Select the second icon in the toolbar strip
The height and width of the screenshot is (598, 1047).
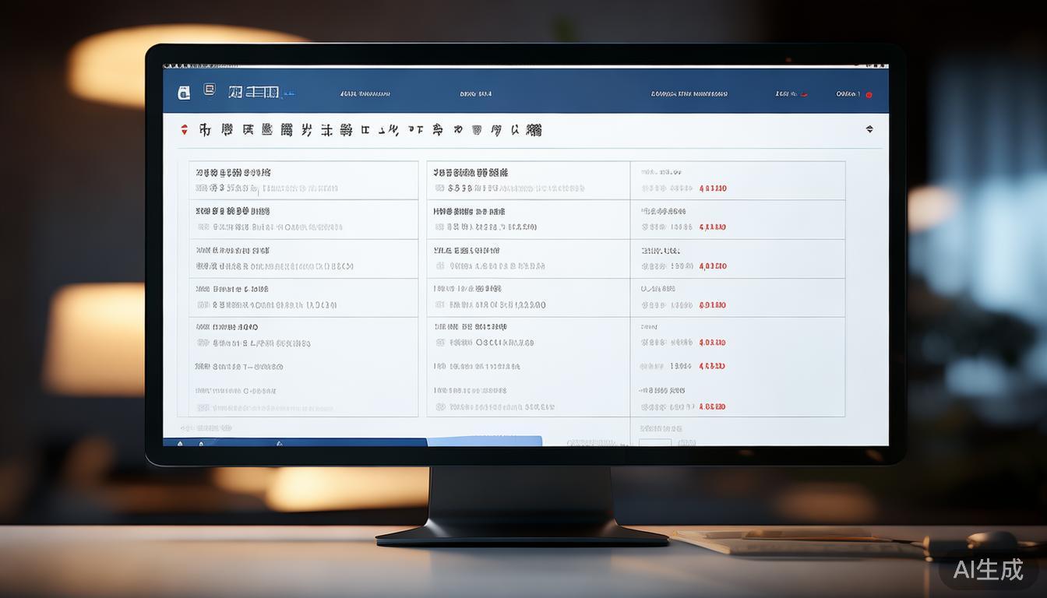click(x=228, y=129)
